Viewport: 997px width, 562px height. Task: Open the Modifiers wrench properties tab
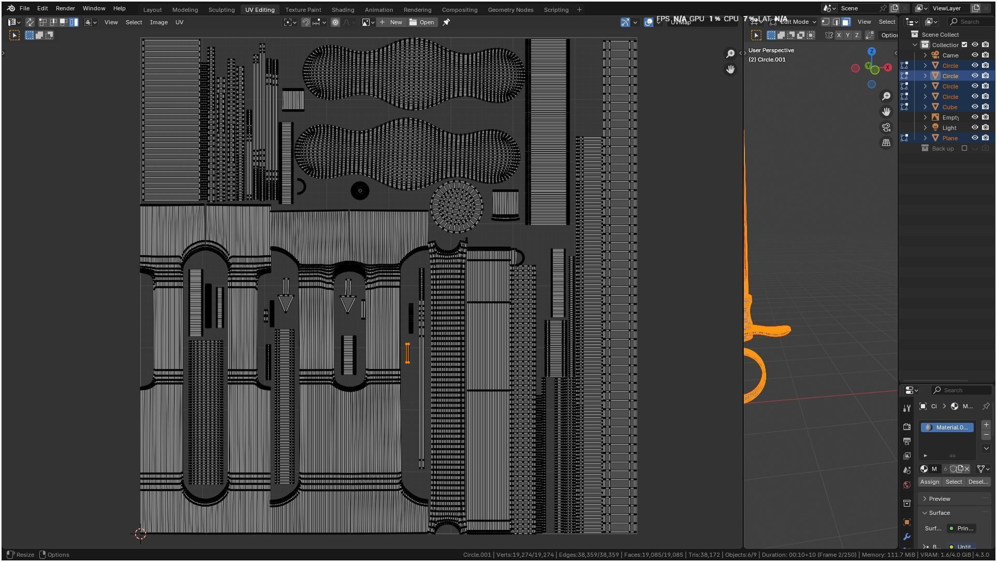(x=906, y=537)
